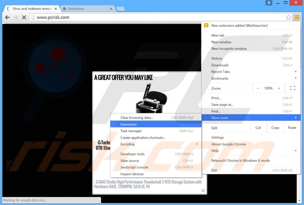Viewport: 304px width, 205px height.
Task: Select Clear browsing data... in submenu
Action: [x=156, y=118]
